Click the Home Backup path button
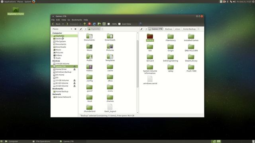This screenshot has width=255, height=143. [x=189, y=29]
